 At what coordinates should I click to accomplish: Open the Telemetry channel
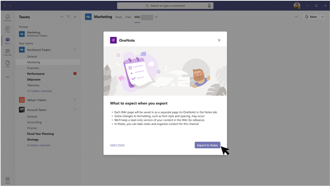point(33,85)
